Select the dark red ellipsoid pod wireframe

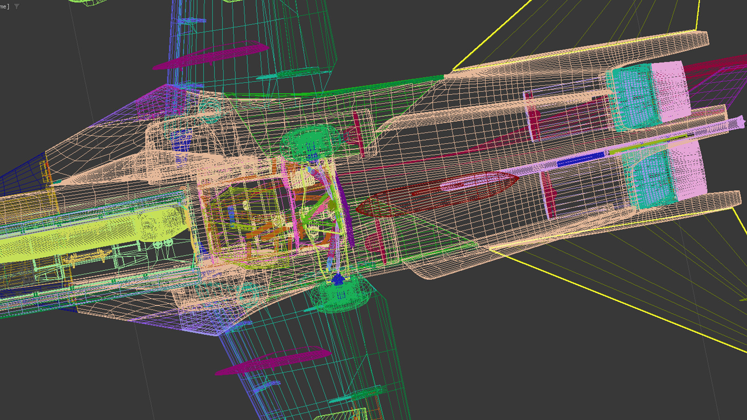click(x=439, y=192)
